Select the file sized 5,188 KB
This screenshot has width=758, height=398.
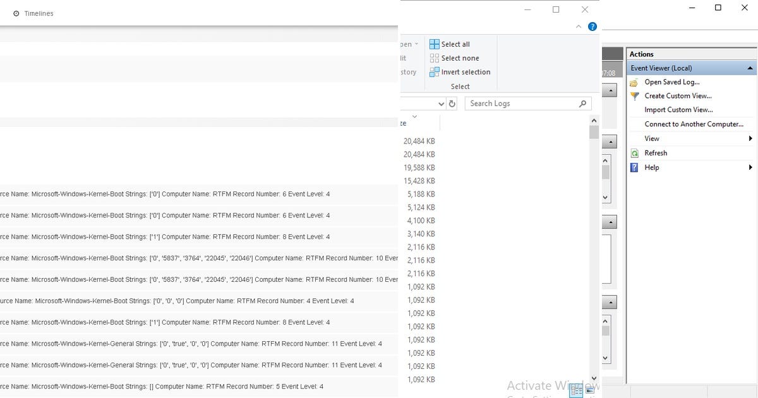point(421,195)
